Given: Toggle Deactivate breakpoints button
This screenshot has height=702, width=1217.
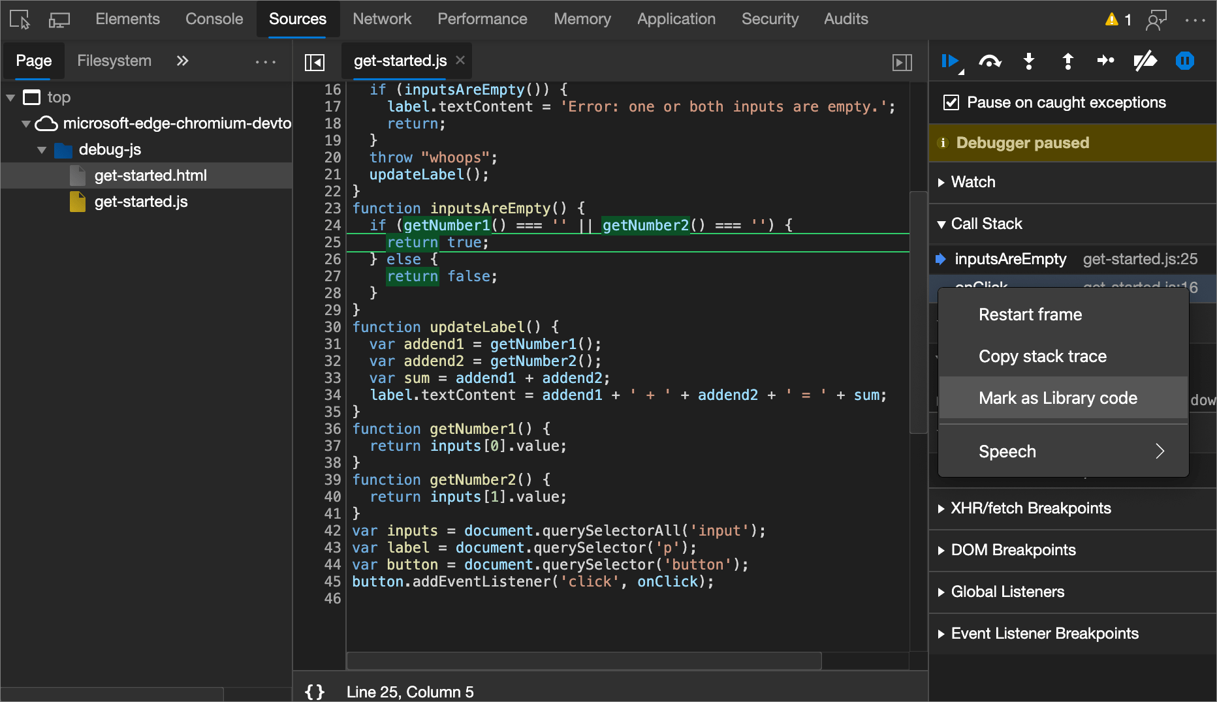Looking at the screenshot, I should (1145, 61).
